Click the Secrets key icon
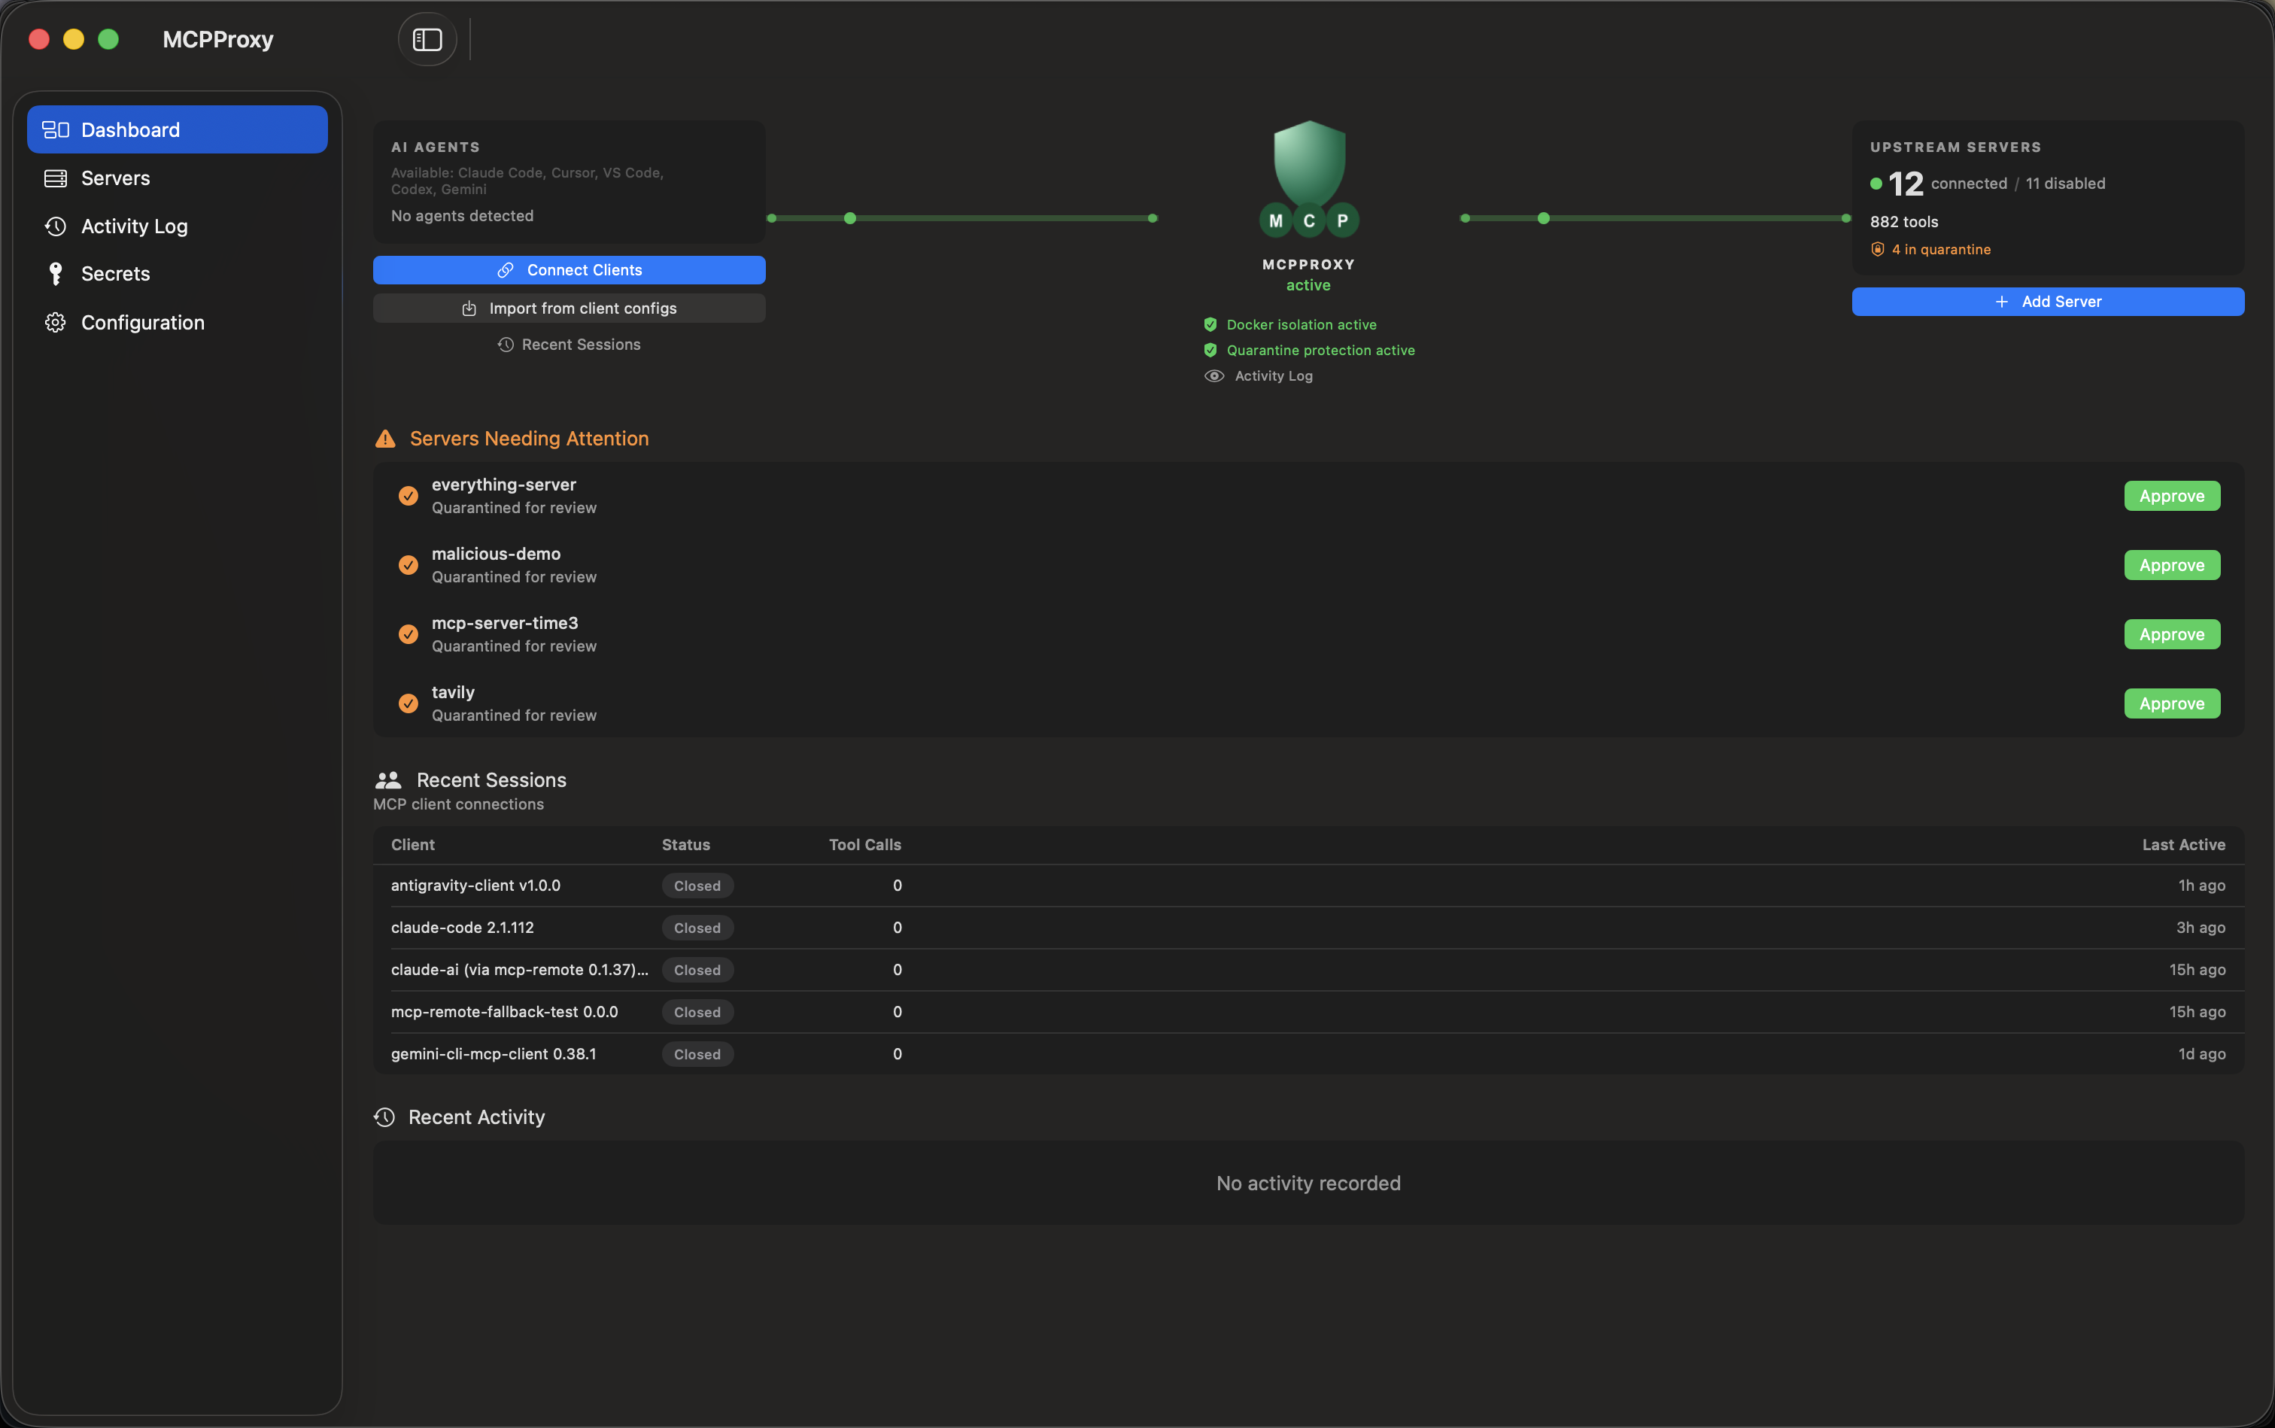Viewport: 2275px width, 1428px height. (x=56, y=274)
